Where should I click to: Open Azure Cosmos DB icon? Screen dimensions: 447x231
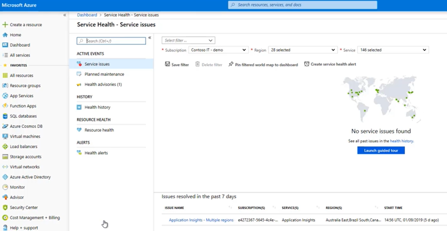tap(5, 126)
